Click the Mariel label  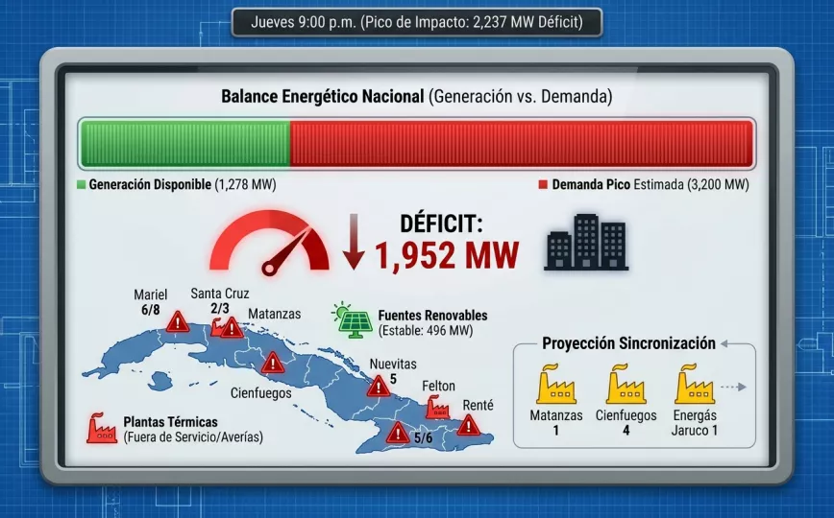[x=151, y=294]
